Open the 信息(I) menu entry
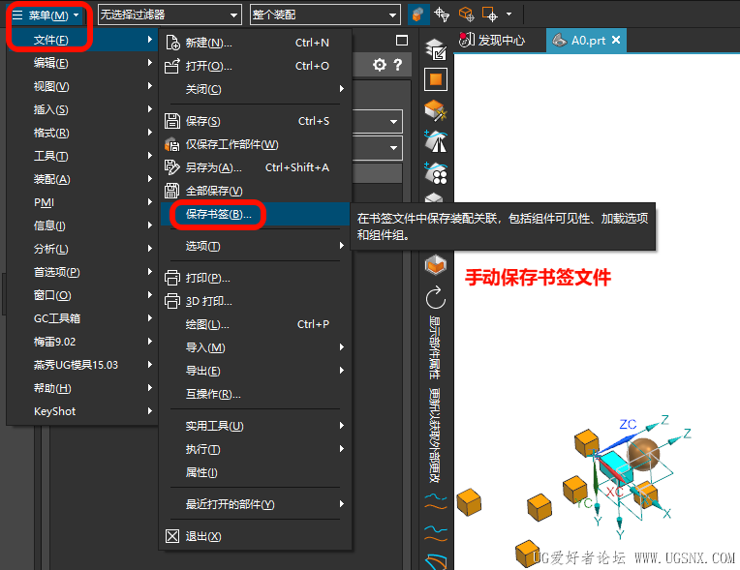 point(82,225)
